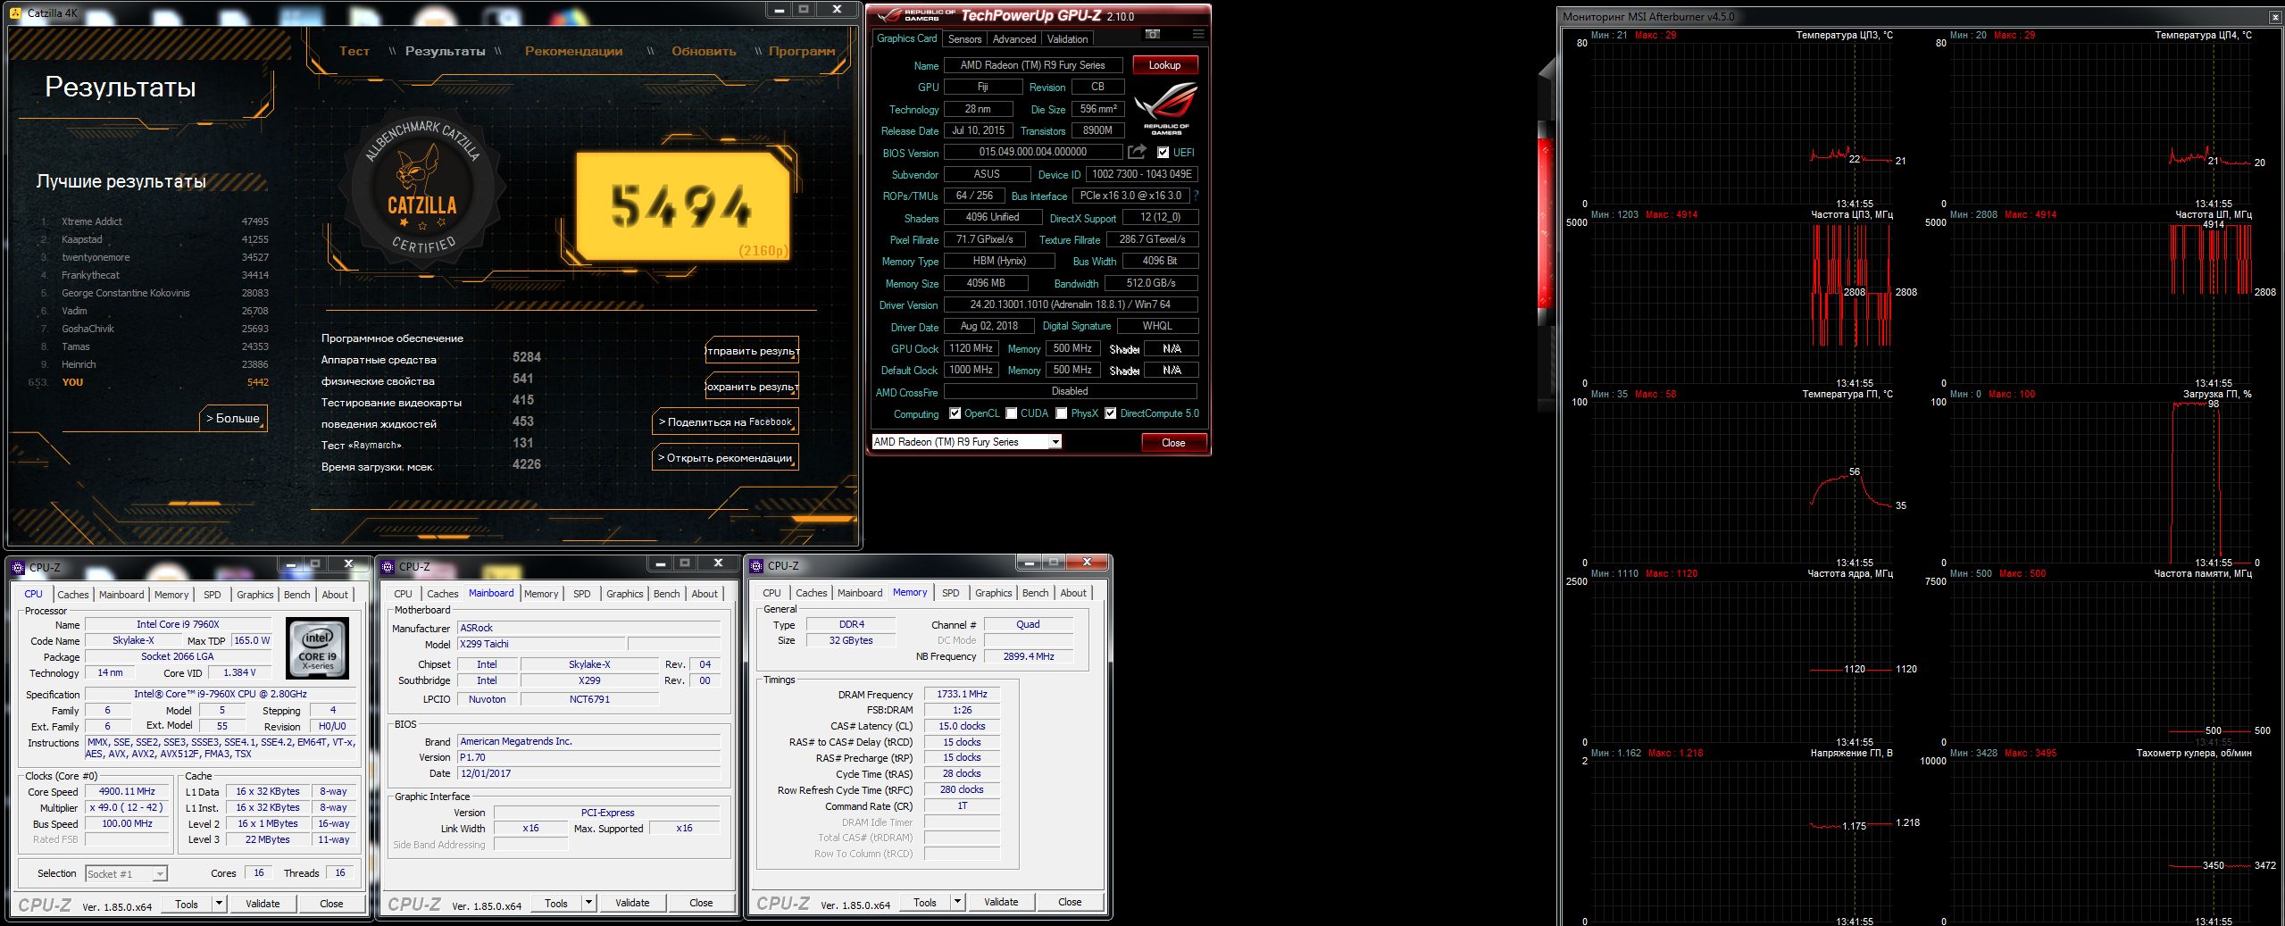Viewport: 2285px width, 926px height.
Task: Open the Validation tab in GPU-Z
Action: click(1067, 39)
